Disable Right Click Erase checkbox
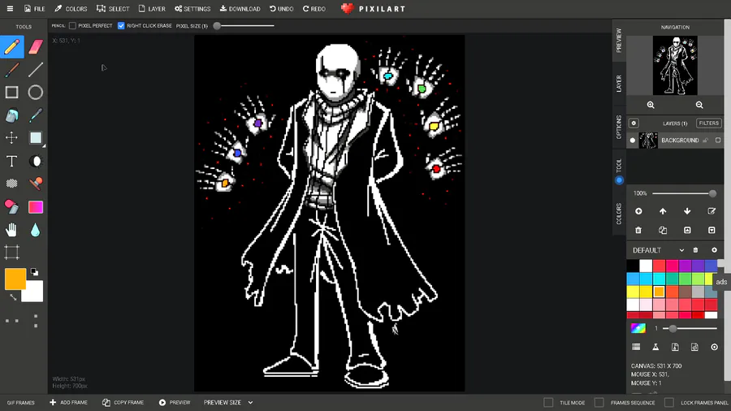 121,26
